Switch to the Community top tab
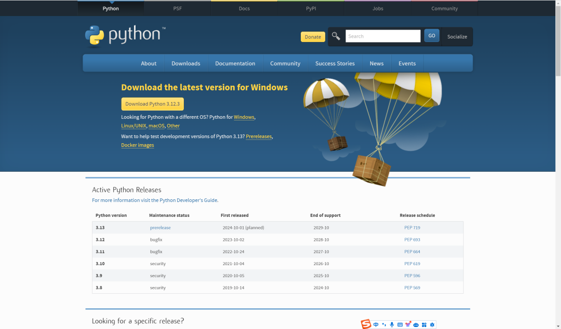The width and height of the screenshot is (561, 329). 444,8
